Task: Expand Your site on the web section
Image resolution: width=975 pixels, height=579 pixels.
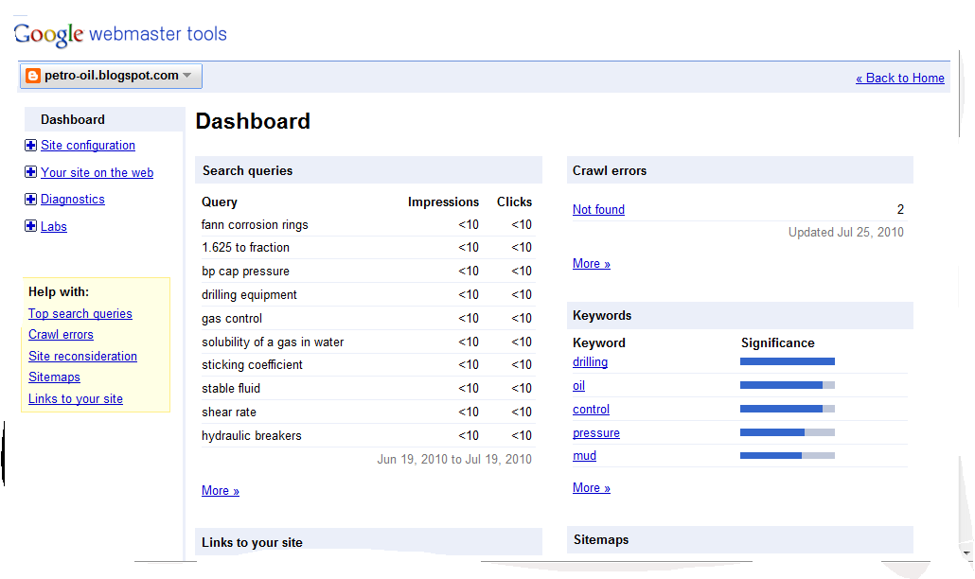Action: (30, 172)
